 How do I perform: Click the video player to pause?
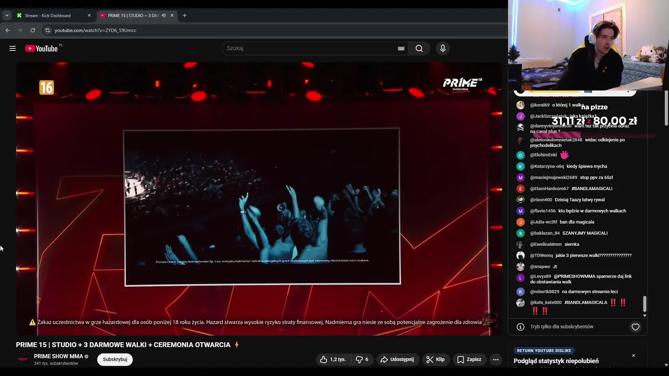(259, 198)
